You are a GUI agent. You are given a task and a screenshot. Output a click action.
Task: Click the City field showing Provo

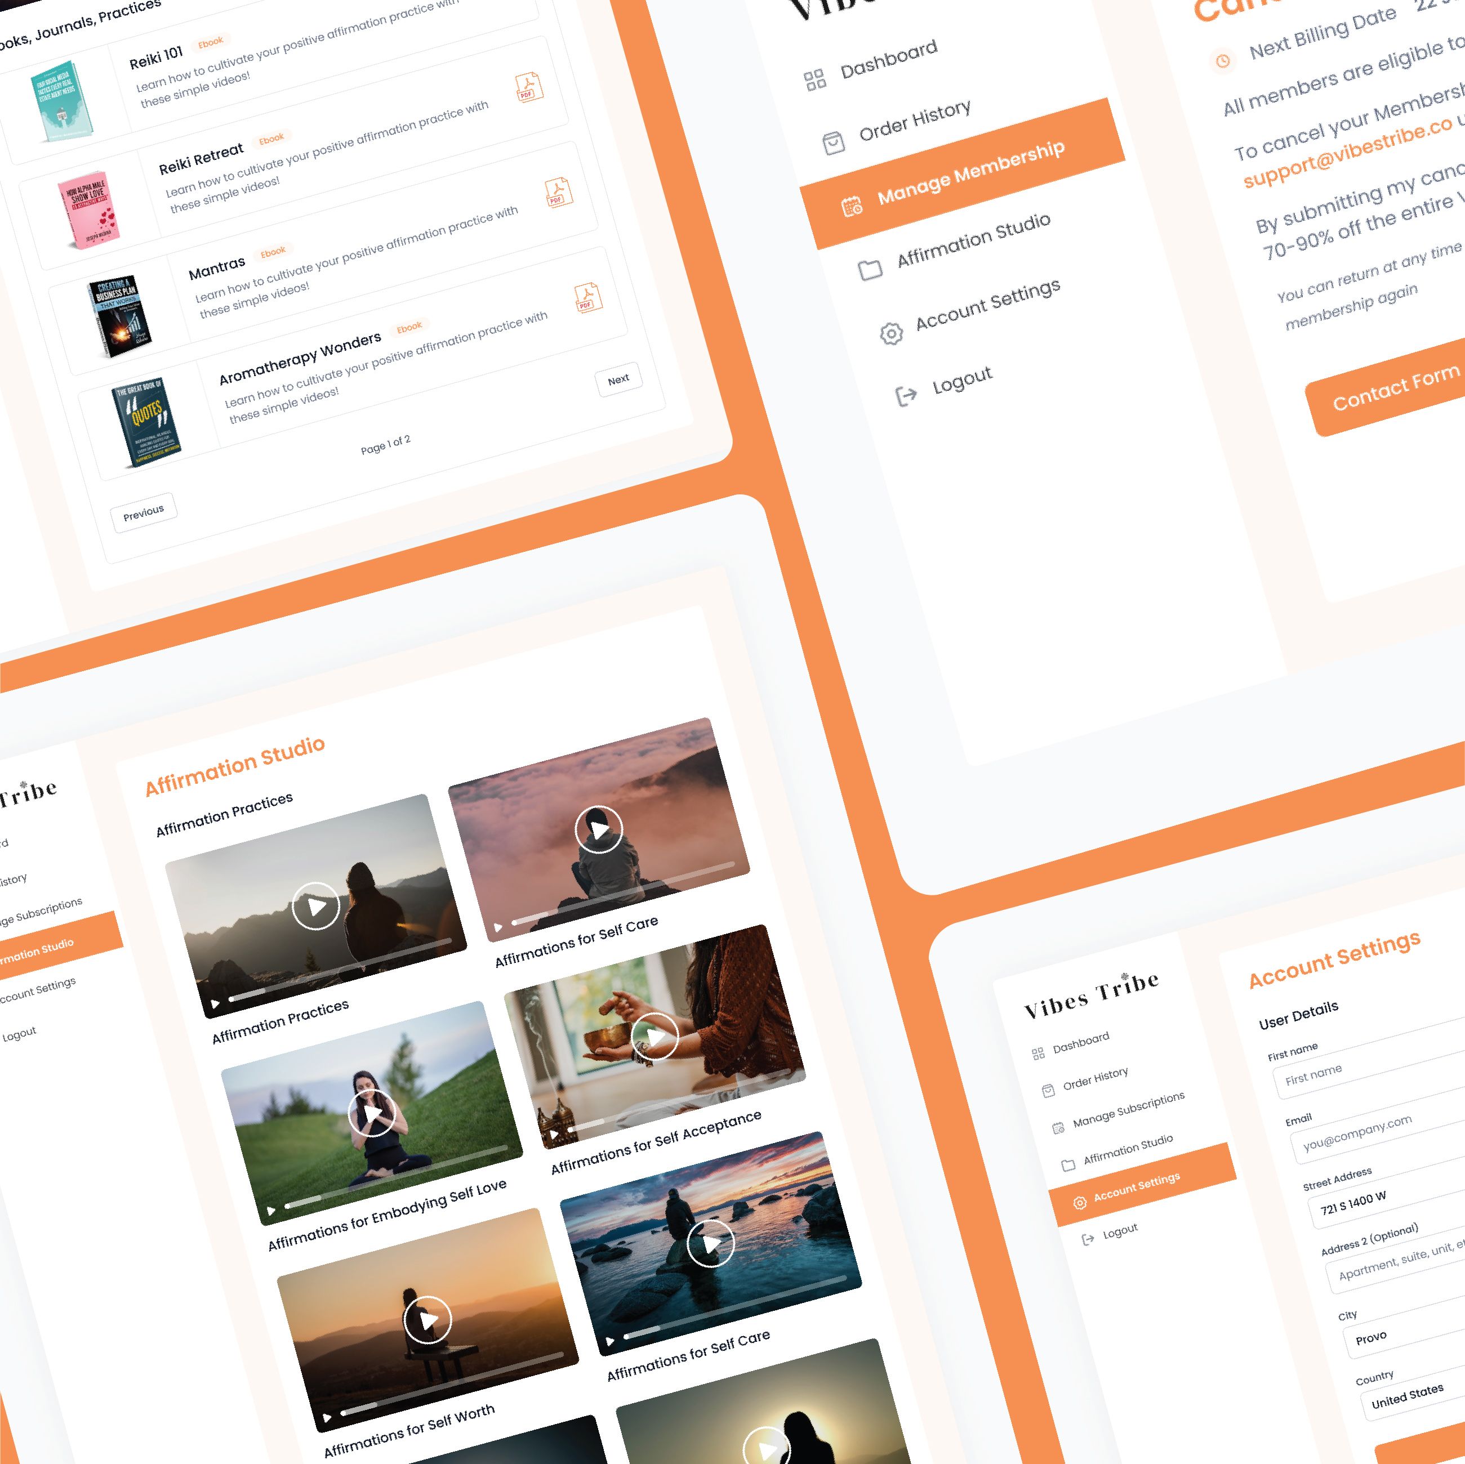[x=1404, y=1327]
